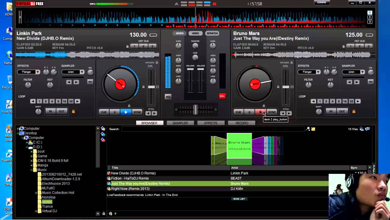Click deck 1 FILTER knob
Image resolution: width=390 pixels, height=220 pixels.
28,85
